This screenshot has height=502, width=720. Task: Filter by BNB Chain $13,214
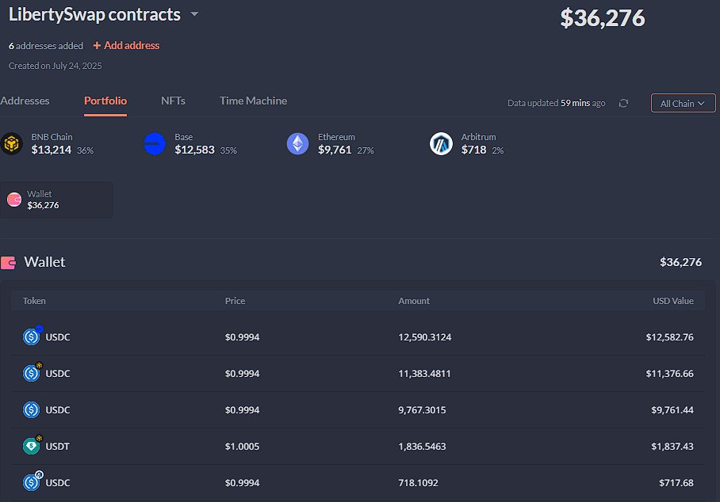click(x=48, y=144)
